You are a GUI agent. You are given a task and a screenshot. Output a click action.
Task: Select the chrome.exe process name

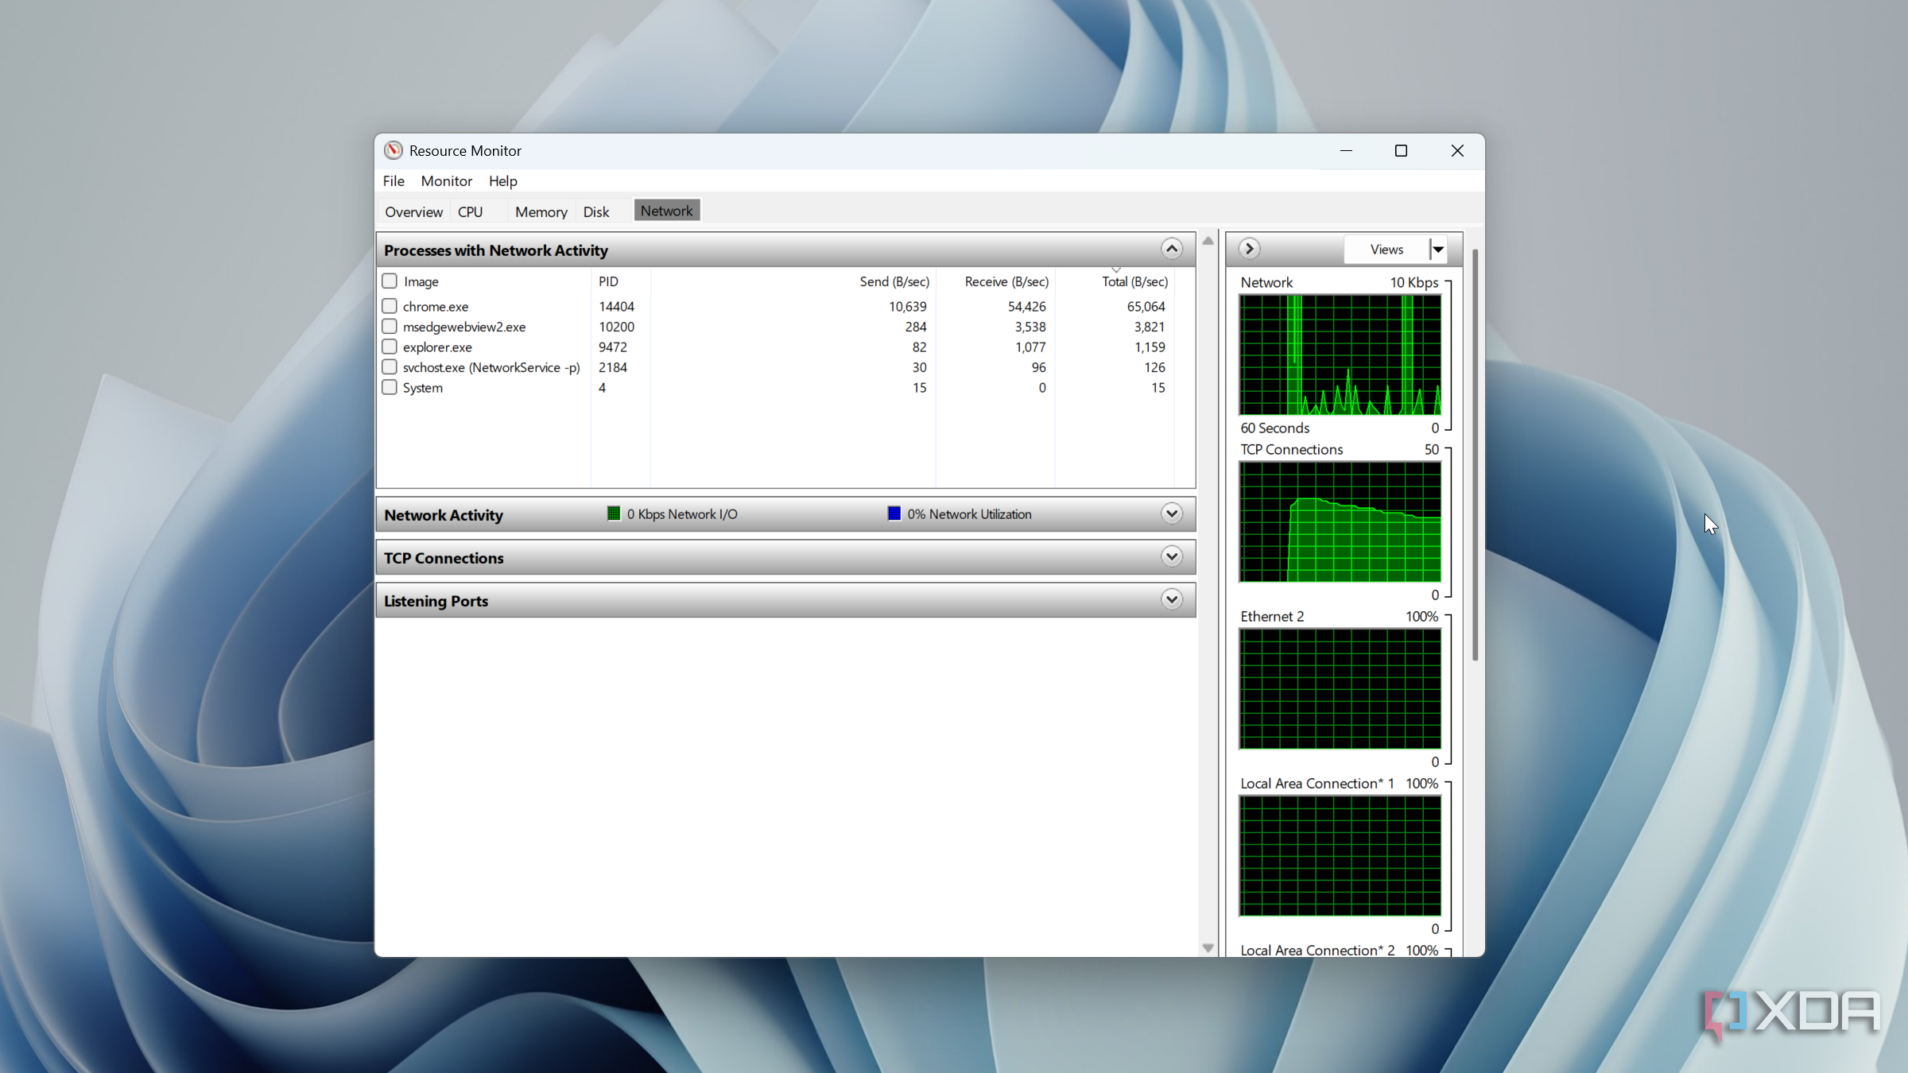click(x=436, y=307)
